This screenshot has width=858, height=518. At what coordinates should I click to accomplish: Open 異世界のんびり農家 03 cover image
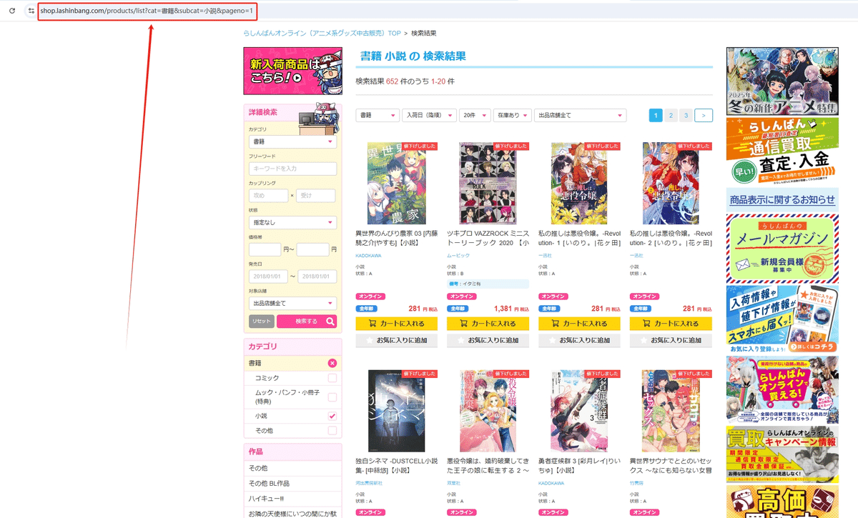coord(396,183)
